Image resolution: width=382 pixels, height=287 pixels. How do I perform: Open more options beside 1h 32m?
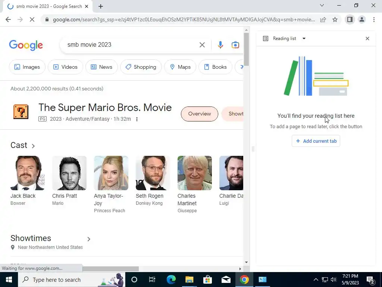[137, 119]
